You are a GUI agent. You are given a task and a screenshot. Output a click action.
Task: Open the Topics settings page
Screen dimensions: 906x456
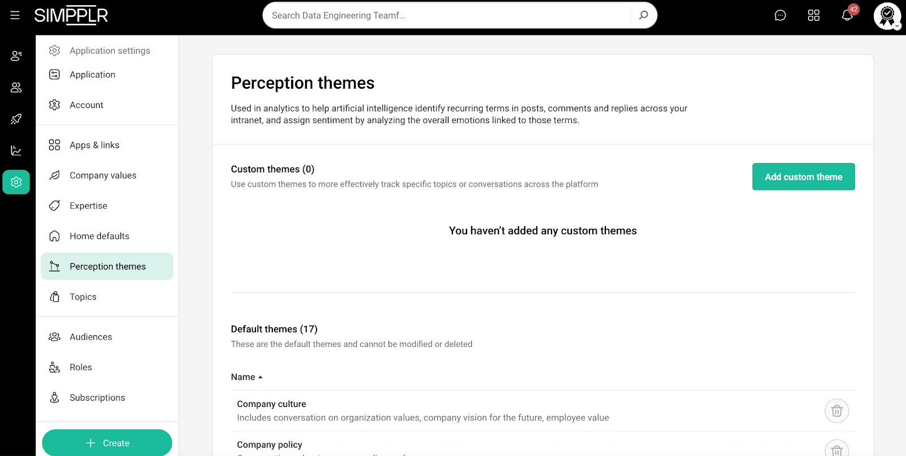point(83,297)
